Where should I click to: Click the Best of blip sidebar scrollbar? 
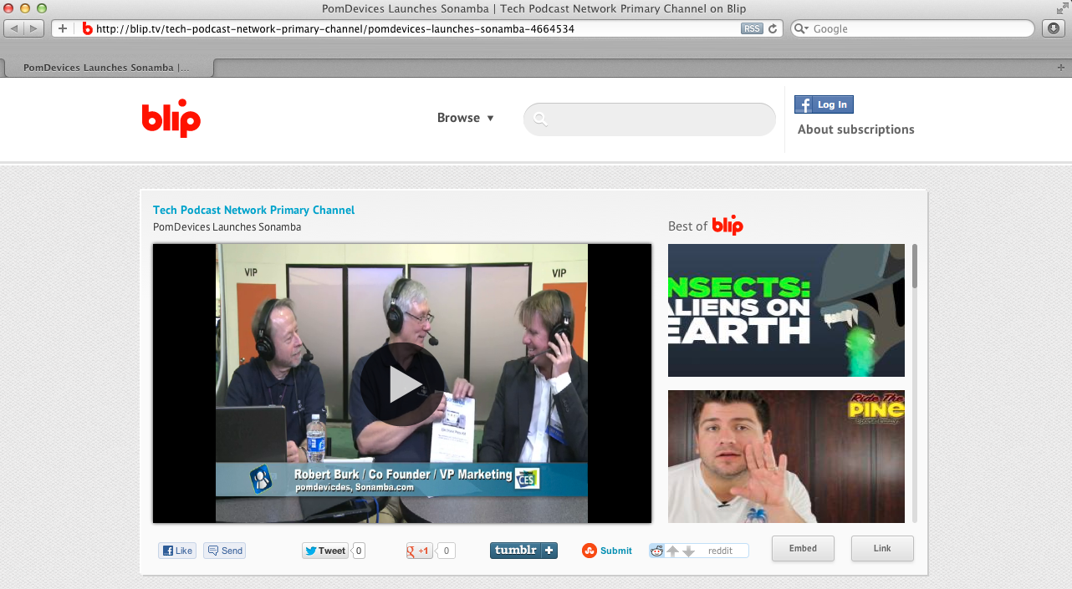[x=914, y=266]
